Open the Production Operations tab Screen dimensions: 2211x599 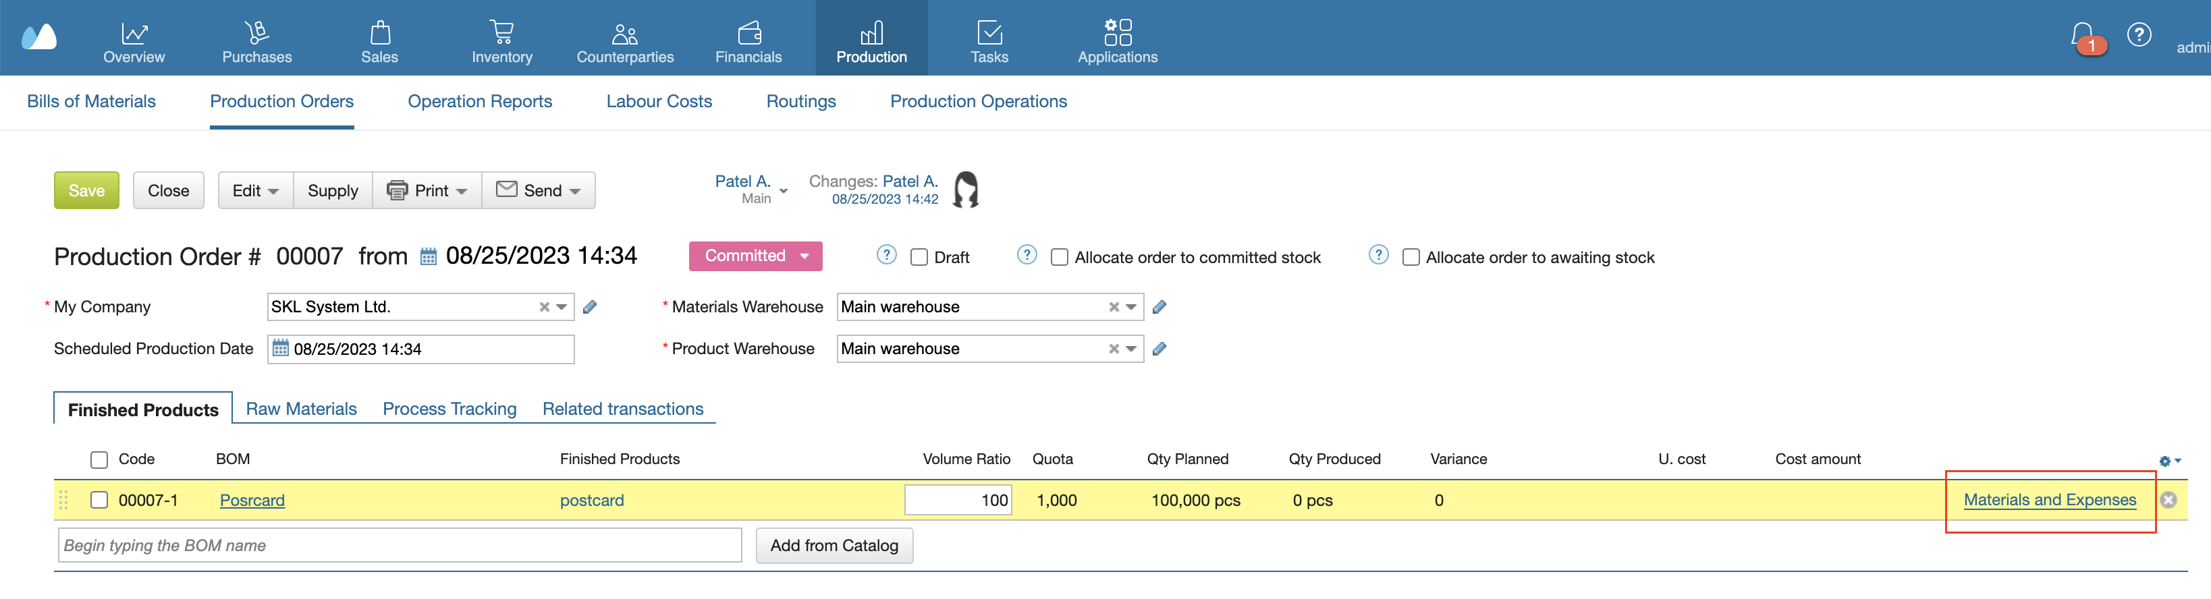pyautogui.click(x=979, y=101)
